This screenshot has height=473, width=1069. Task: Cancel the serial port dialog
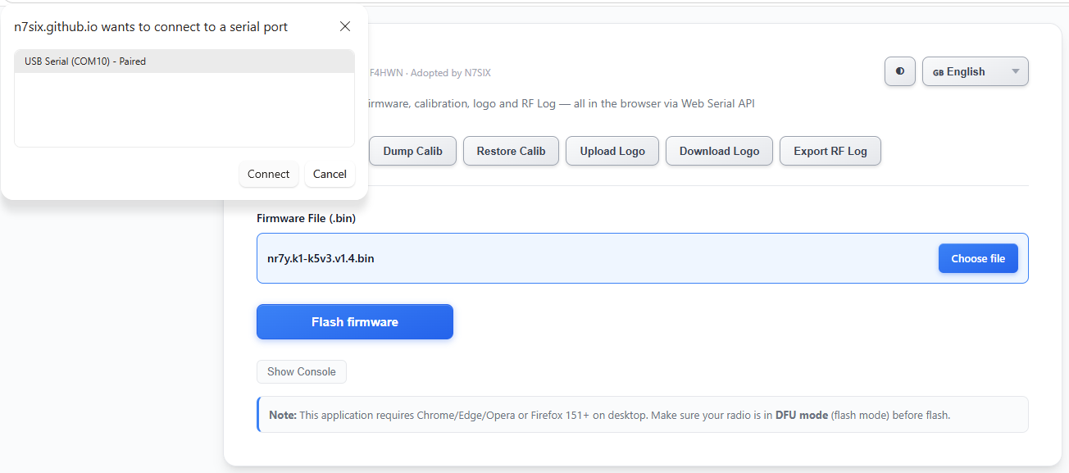(x=330, y=174)
